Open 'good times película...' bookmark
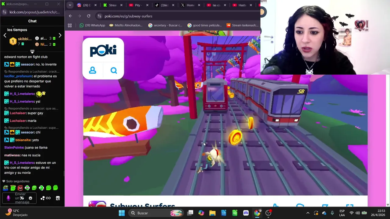This screenshot has width=390, height=219. (x=204, y=25)
